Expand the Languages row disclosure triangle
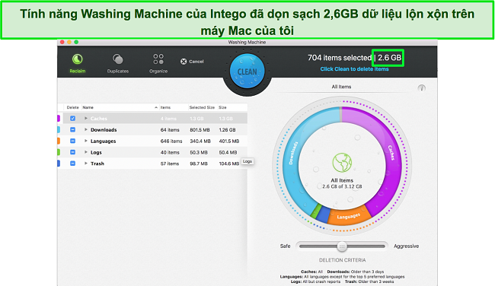 (85, 141)
